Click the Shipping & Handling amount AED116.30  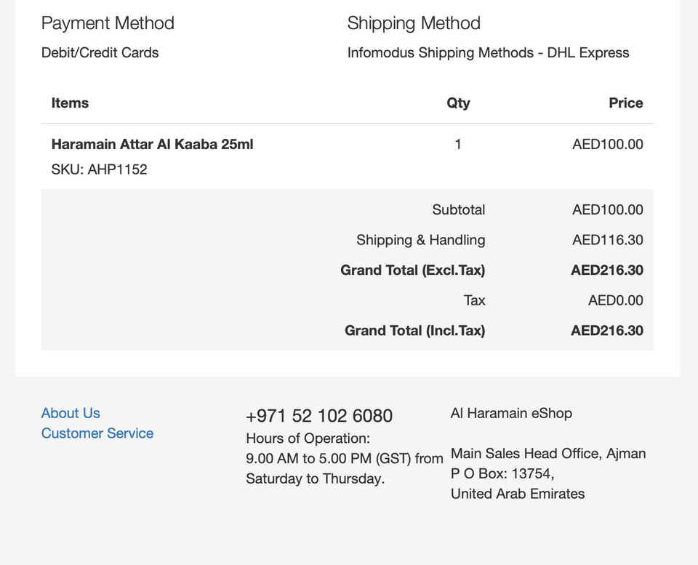coord(607,240)
